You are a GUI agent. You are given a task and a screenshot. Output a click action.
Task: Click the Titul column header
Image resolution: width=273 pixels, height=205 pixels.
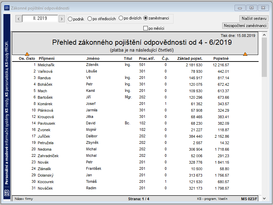coord(128,58)
